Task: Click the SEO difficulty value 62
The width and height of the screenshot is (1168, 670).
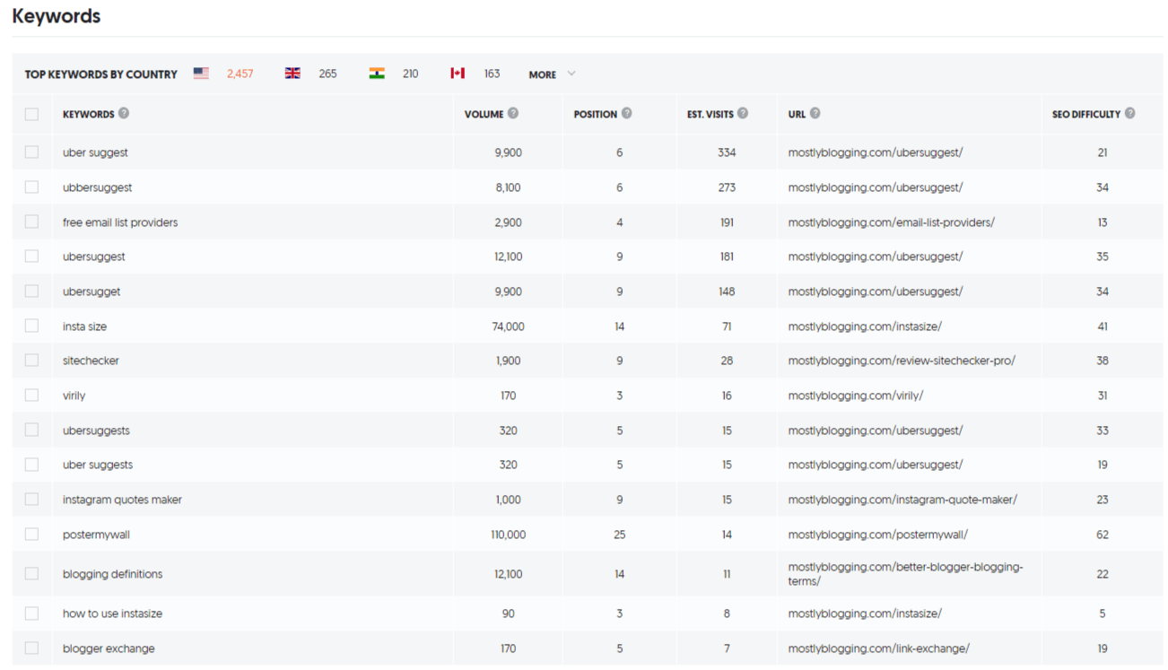Action: tap(1103, 535)
